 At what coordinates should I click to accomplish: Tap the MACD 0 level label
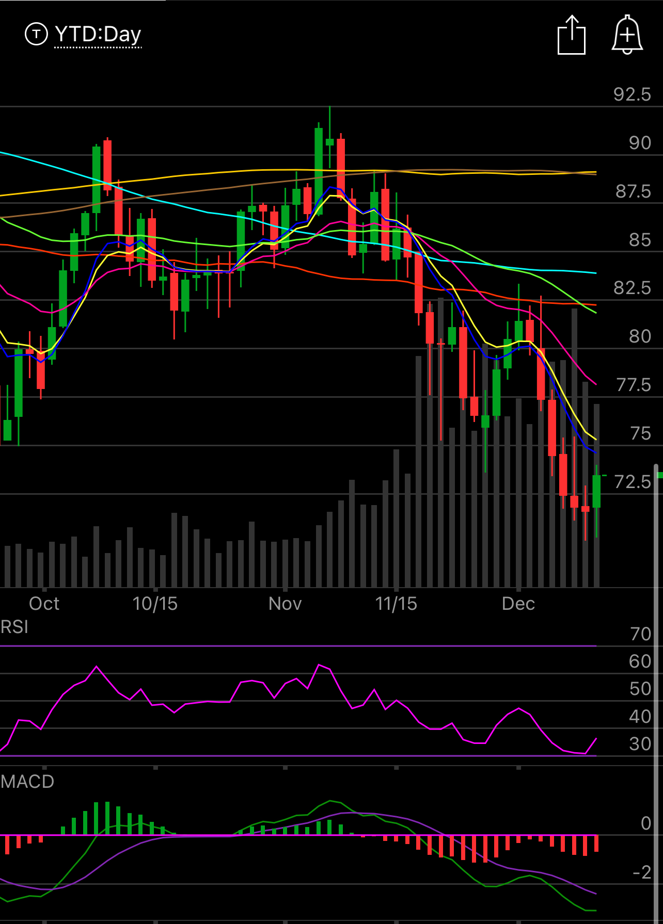645,823
